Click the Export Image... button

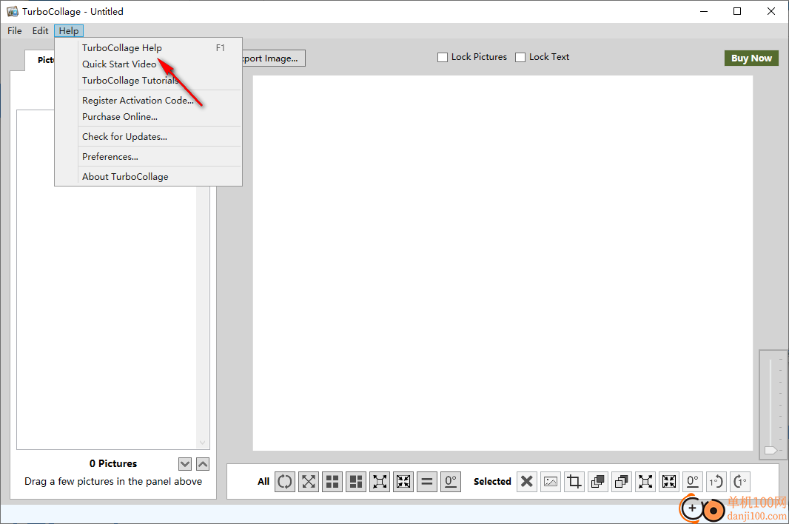pos(274,58)
